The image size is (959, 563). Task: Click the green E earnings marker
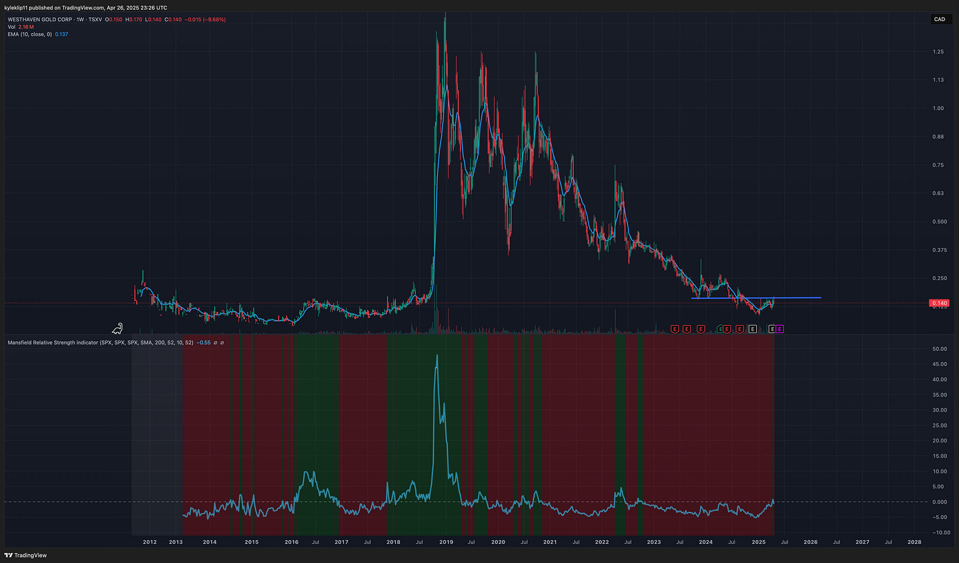point(720,329)
